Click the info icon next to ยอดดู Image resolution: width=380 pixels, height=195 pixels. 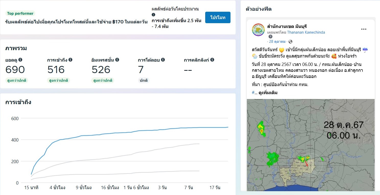pyautogui.click(x=20, y=60)
